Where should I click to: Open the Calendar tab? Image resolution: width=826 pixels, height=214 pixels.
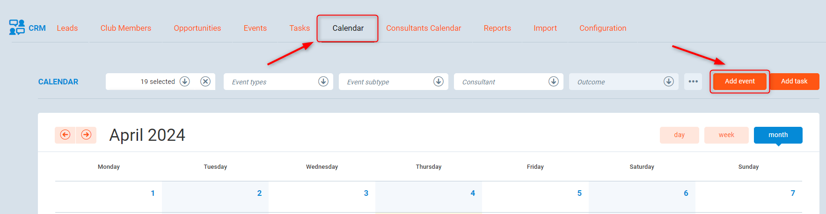[x=348, y=28]
